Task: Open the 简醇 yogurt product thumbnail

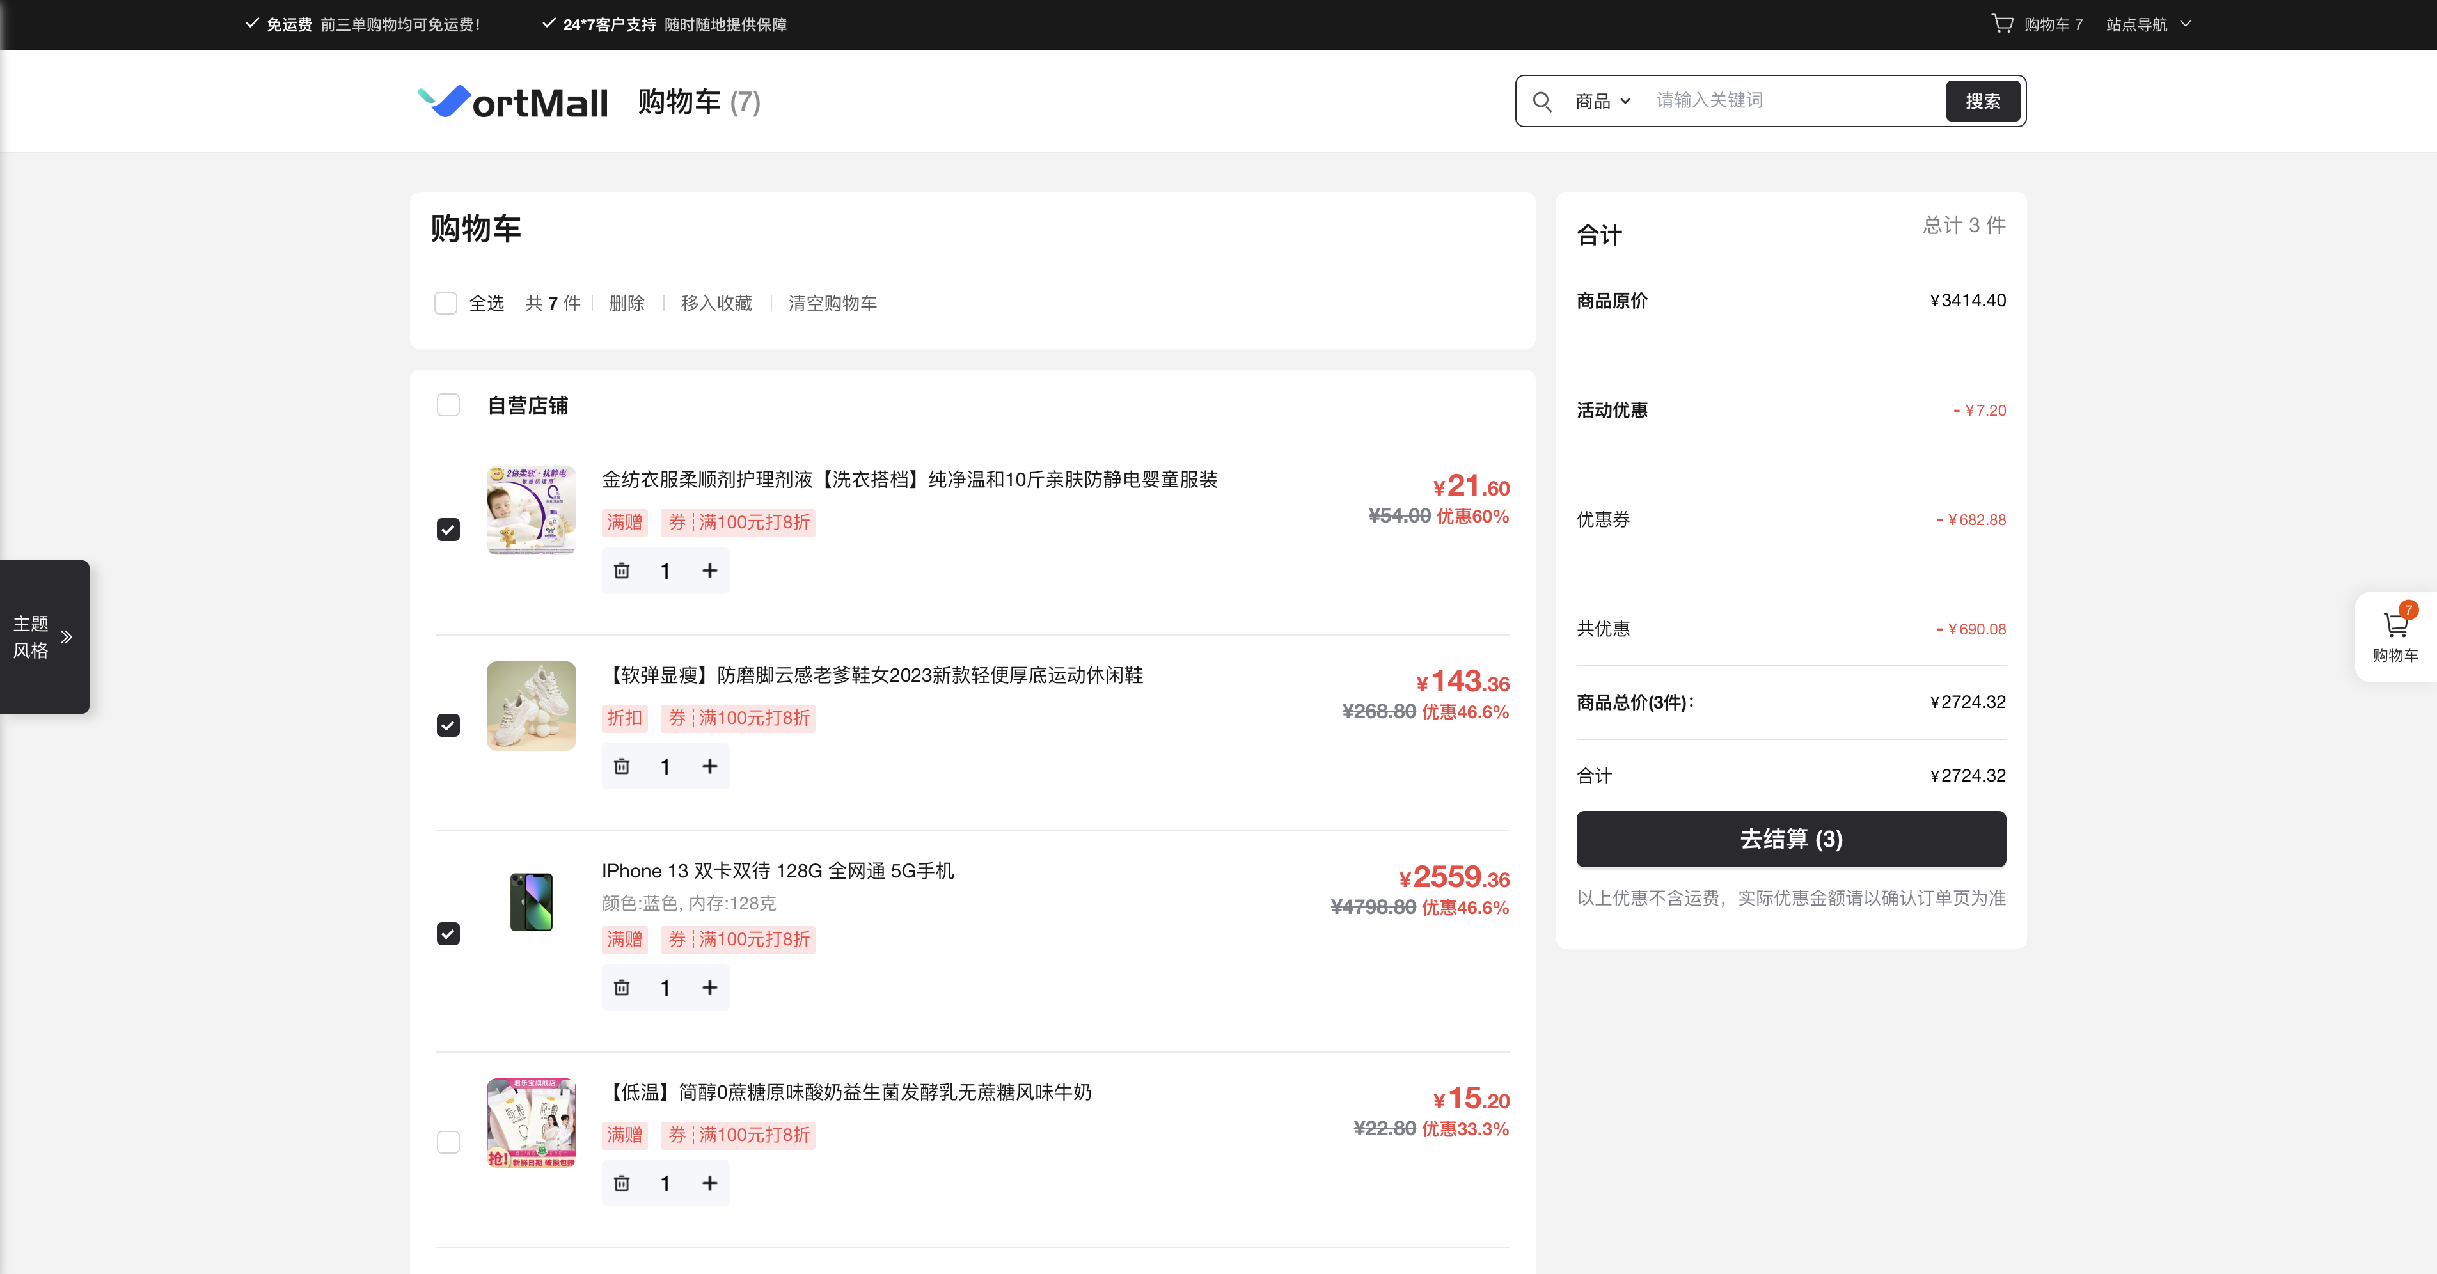Action: coord(532,1122)
